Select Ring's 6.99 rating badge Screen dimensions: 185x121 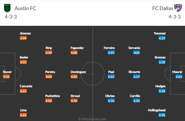click(49, 53)
